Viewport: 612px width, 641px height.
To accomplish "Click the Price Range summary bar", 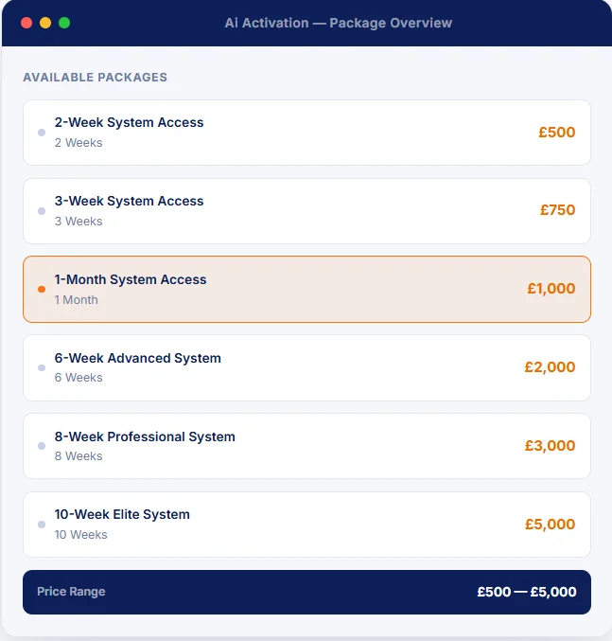I will click(306, 592).
